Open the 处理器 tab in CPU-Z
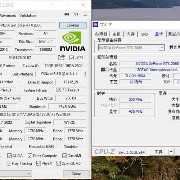180x180 pixels. 101,34
